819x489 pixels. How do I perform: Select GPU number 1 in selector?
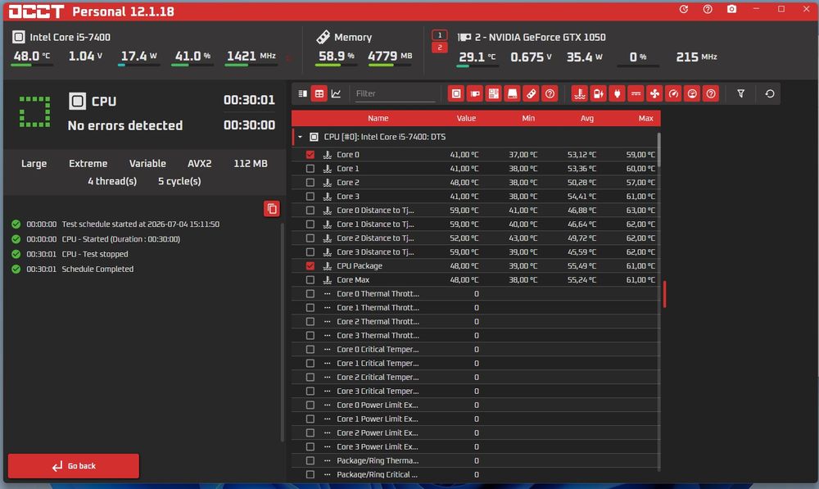440,35
